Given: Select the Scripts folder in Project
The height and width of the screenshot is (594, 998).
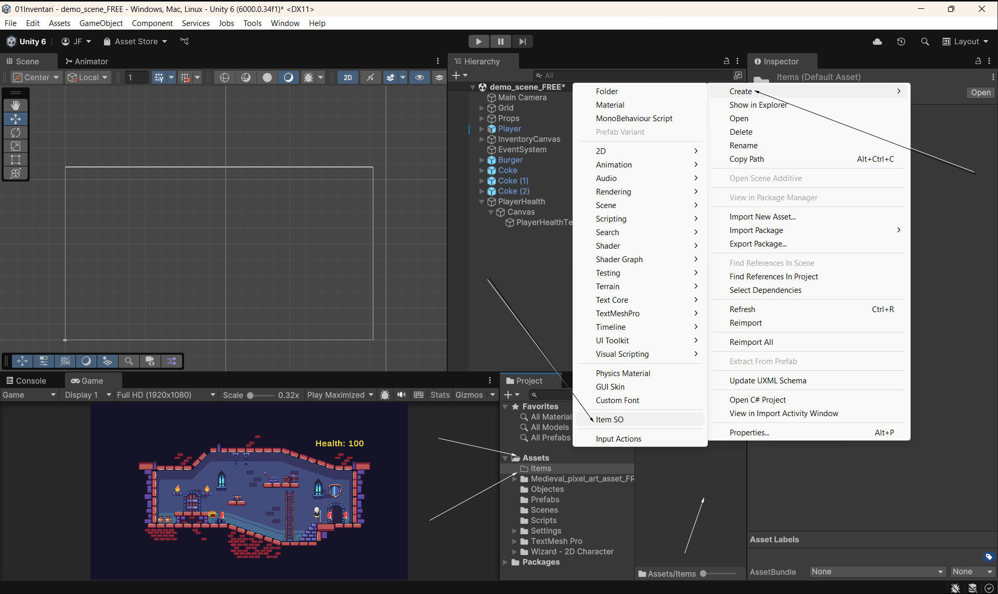Looking at the screenshot, I should (x=543, y=520).
